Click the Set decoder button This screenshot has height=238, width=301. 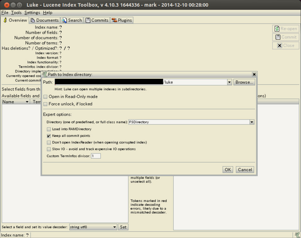(x=123, y=227)
